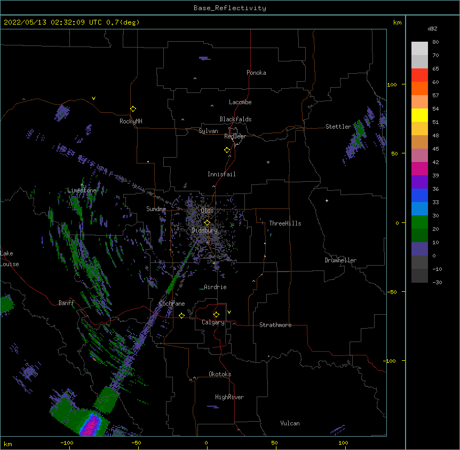Screen dimensions: 460x450
Task: Click the white plus marker north of Drumheller
Action: [327, 200]
